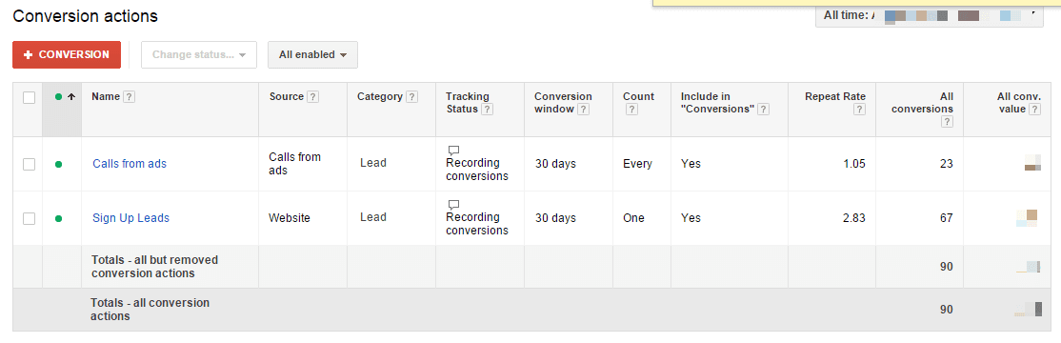Click help icon next to Source header
Image resolution: width=1061 pixels, height=343 pixels.
(312, 97)
